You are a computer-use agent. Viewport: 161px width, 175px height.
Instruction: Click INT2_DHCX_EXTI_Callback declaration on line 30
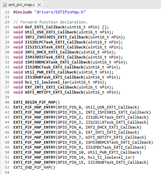[65, 52]
